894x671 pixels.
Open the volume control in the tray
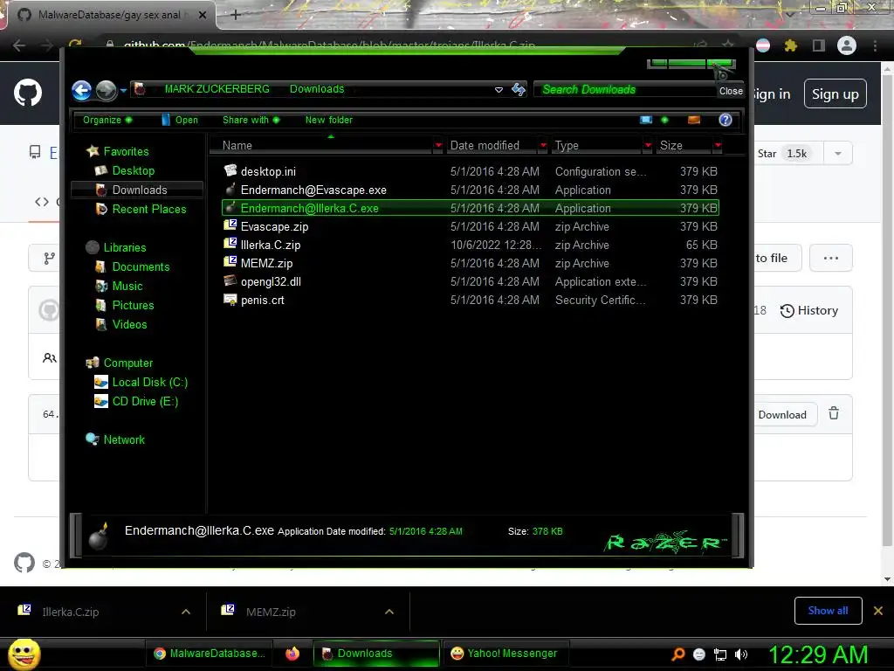coord(741,654)
